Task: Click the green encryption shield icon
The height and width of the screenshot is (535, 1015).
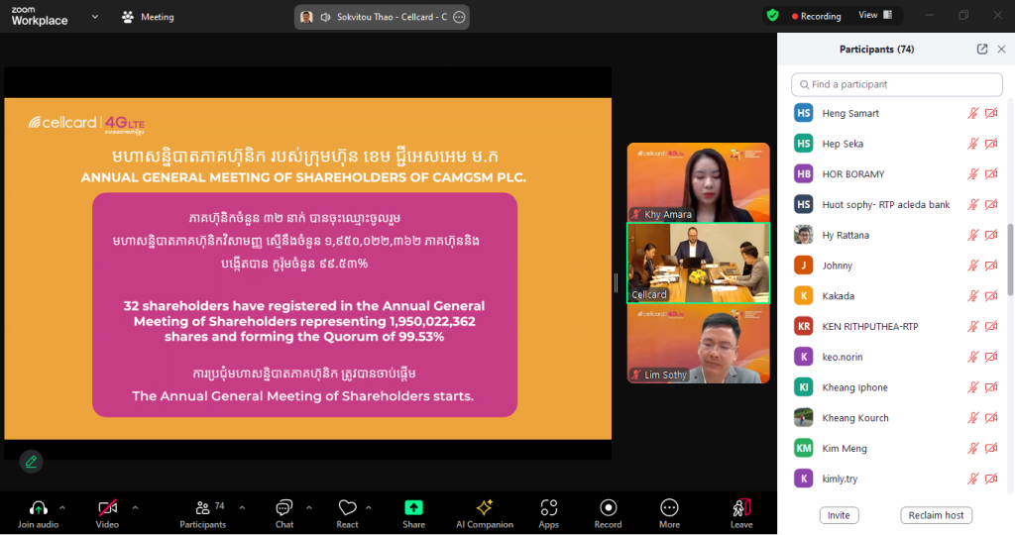Action: point(772,16)
